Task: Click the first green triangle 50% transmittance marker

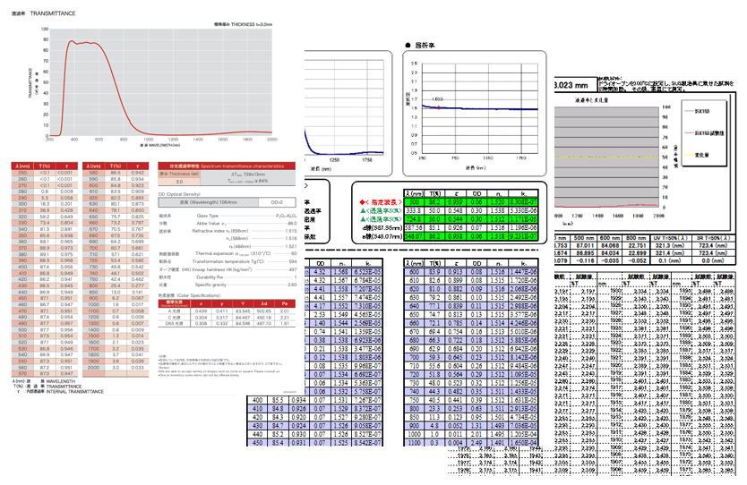Action: pos(362,211)
